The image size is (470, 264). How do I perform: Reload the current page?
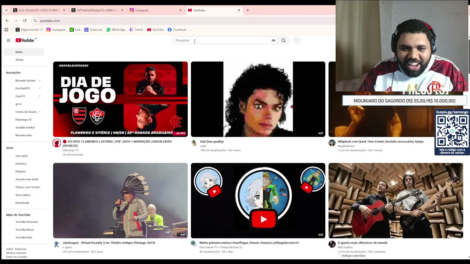(25, 21)
